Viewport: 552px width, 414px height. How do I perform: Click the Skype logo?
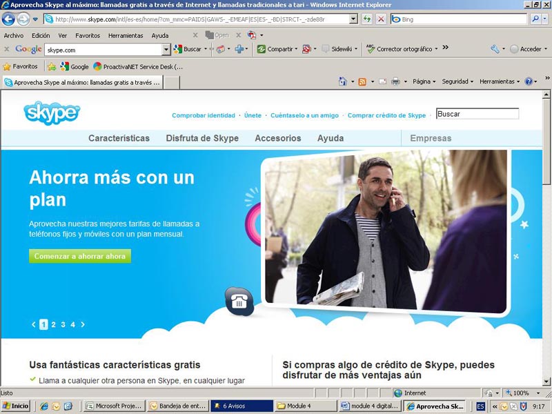[x=52, y=112]
